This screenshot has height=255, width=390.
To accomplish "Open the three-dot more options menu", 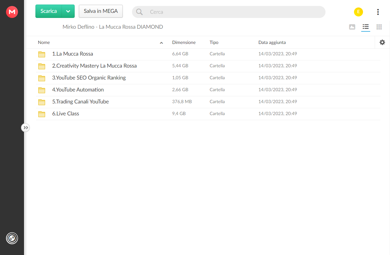I will (x=378, y=12).
